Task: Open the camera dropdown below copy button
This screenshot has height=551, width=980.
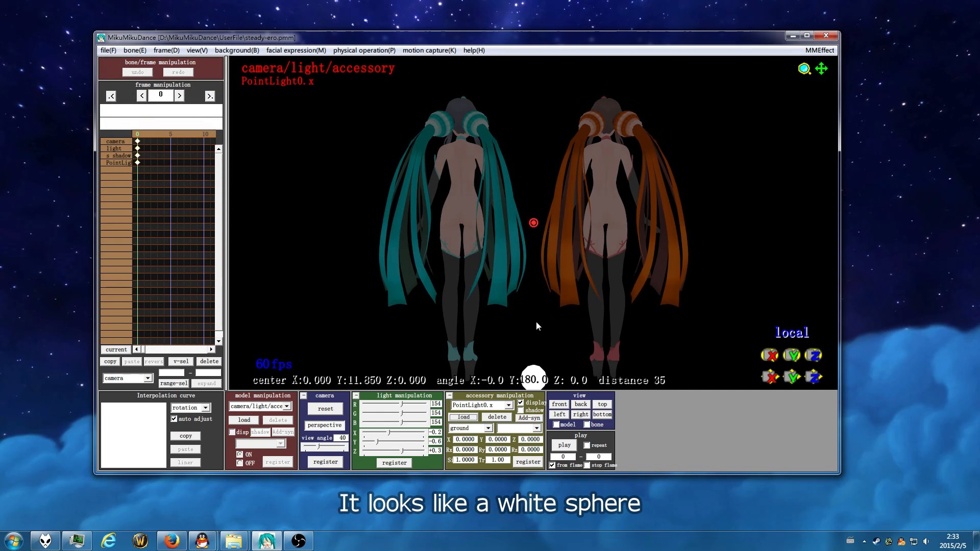Action: click(128, 378)
